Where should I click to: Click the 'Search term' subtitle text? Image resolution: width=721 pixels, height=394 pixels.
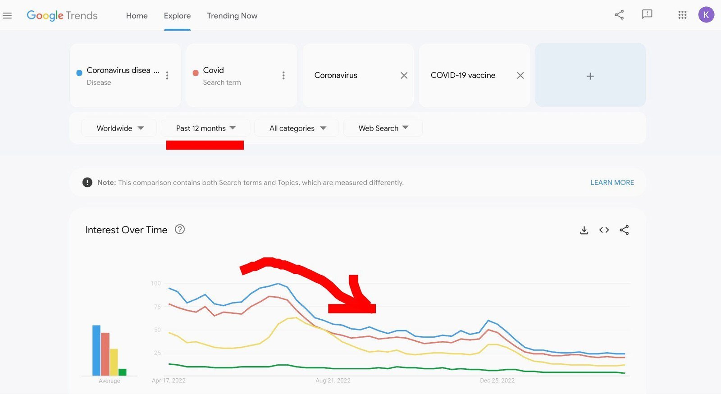tap(222, 82)
